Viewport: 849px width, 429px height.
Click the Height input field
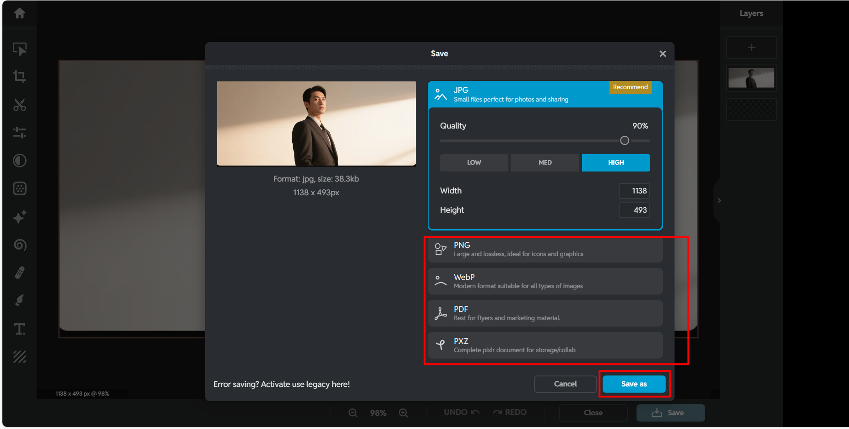[x=634, y=210]
